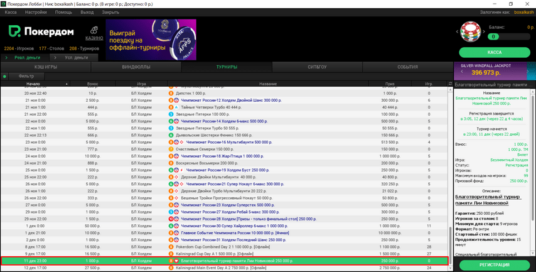Viewport: 536px width, 272px height.
Task: Open the Фильтр options
Action: pyautogui.click(x=26, y=76)
